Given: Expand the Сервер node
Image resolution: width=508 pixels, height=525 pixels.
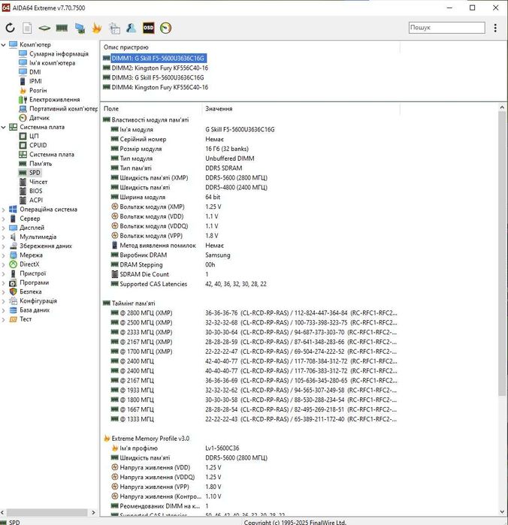Looking at the screenshot, I should coord(3,219).
